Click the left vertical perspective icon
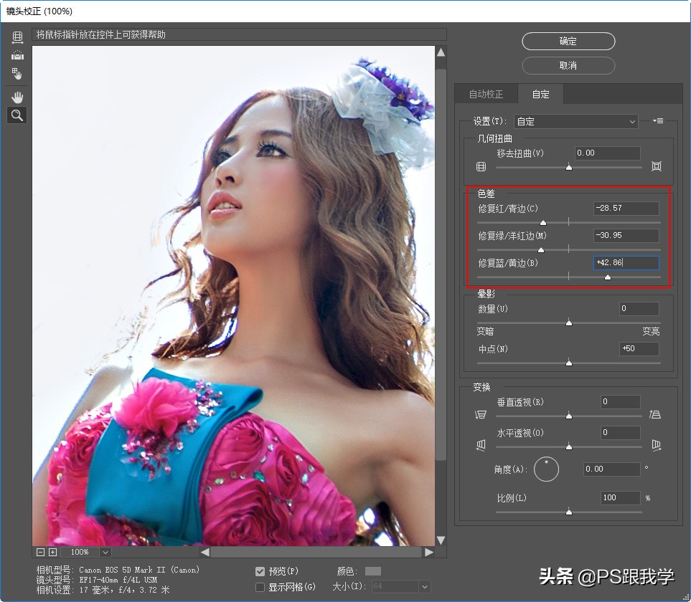 pos(481,414)
